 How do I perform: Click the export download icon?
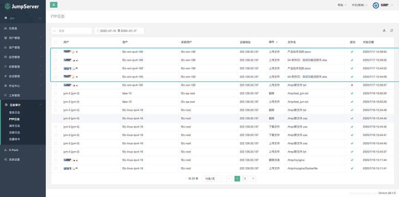pyautogui.click(x=384, y=30)
